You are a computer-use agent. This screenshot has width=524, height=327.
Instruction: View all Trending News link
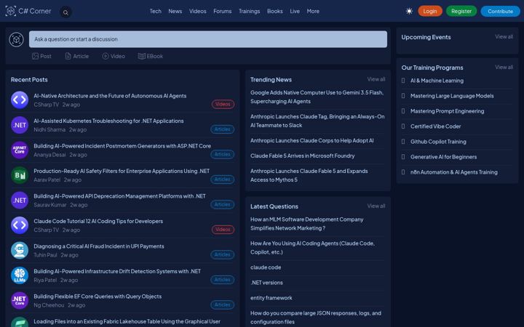point(376,79)
